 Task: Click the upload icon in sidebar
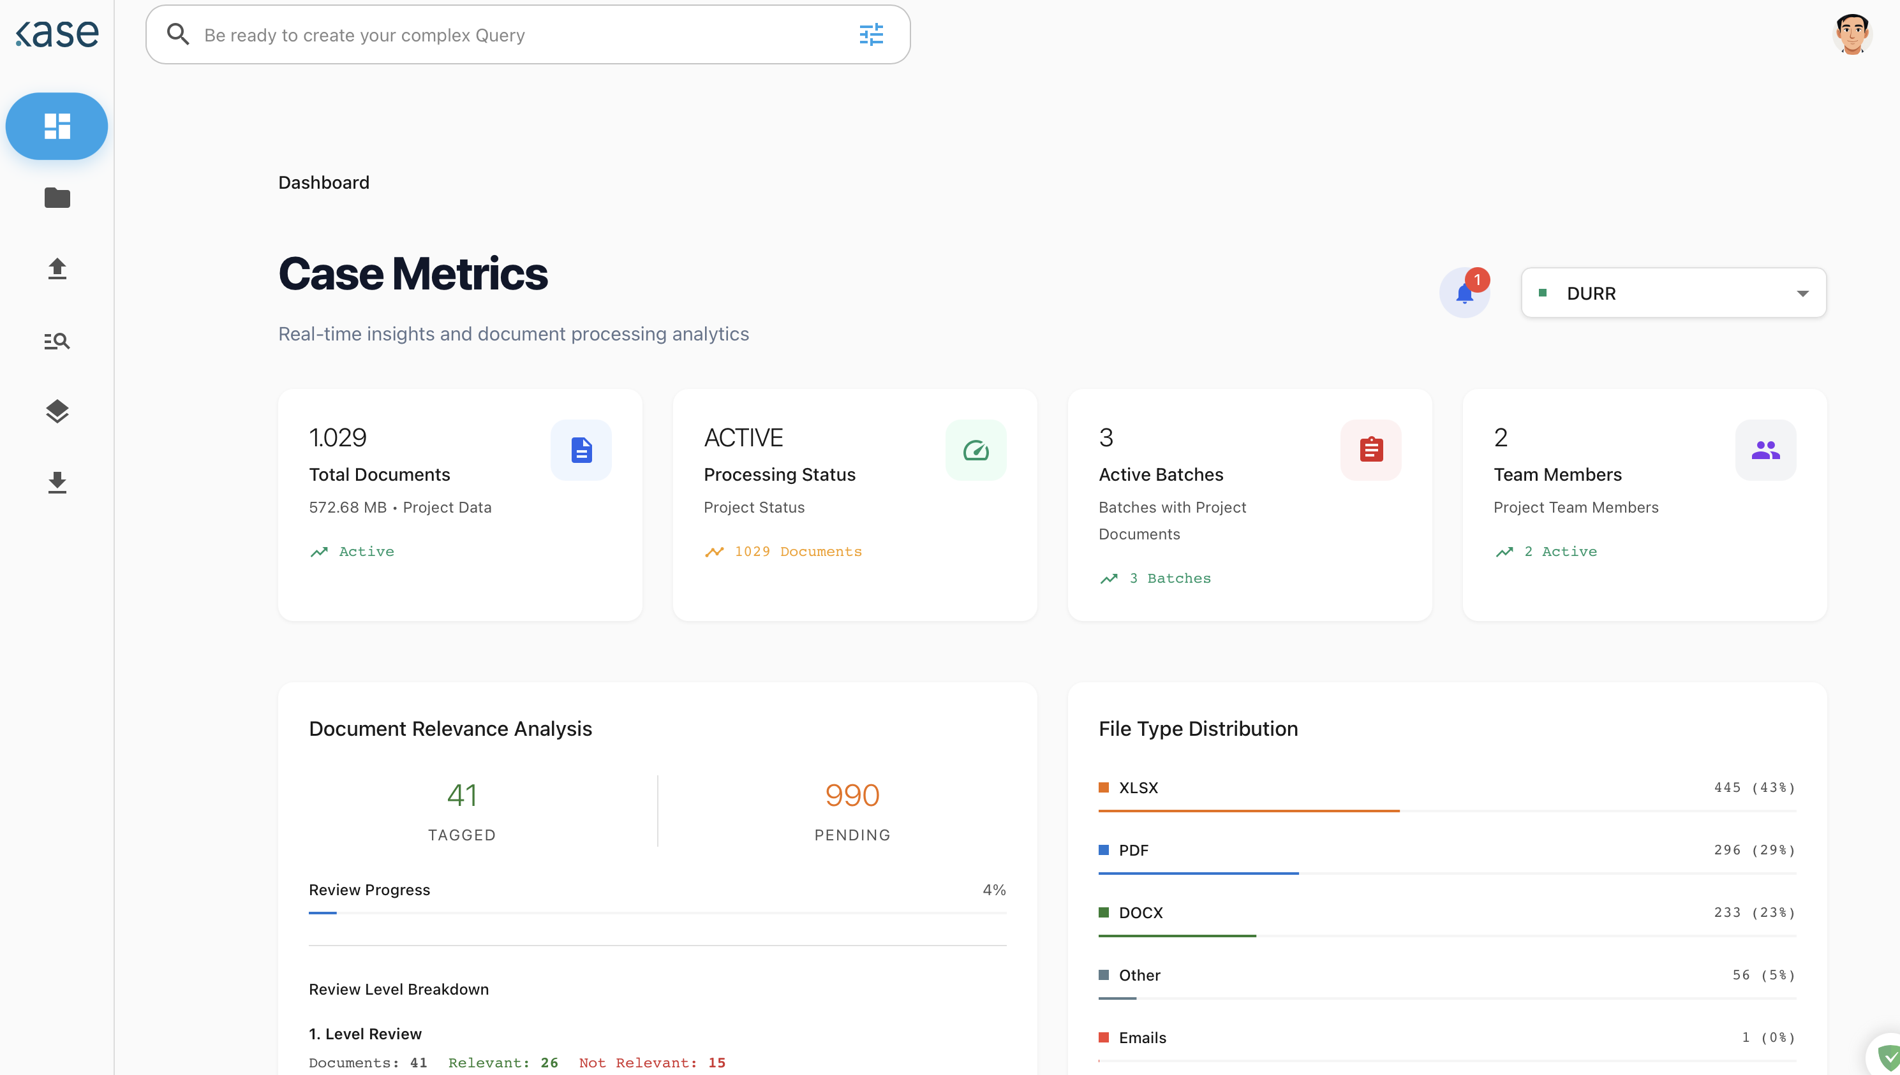(57, 269)
